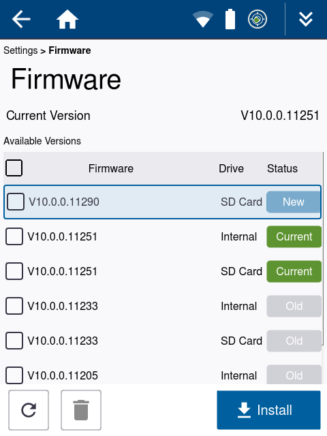
Task: Go back using the left arrow icon
Action: coord(21,19)
